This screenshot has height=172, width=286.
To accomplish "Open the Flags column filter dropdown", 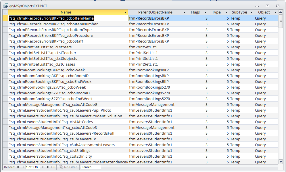I will [206, 12].
